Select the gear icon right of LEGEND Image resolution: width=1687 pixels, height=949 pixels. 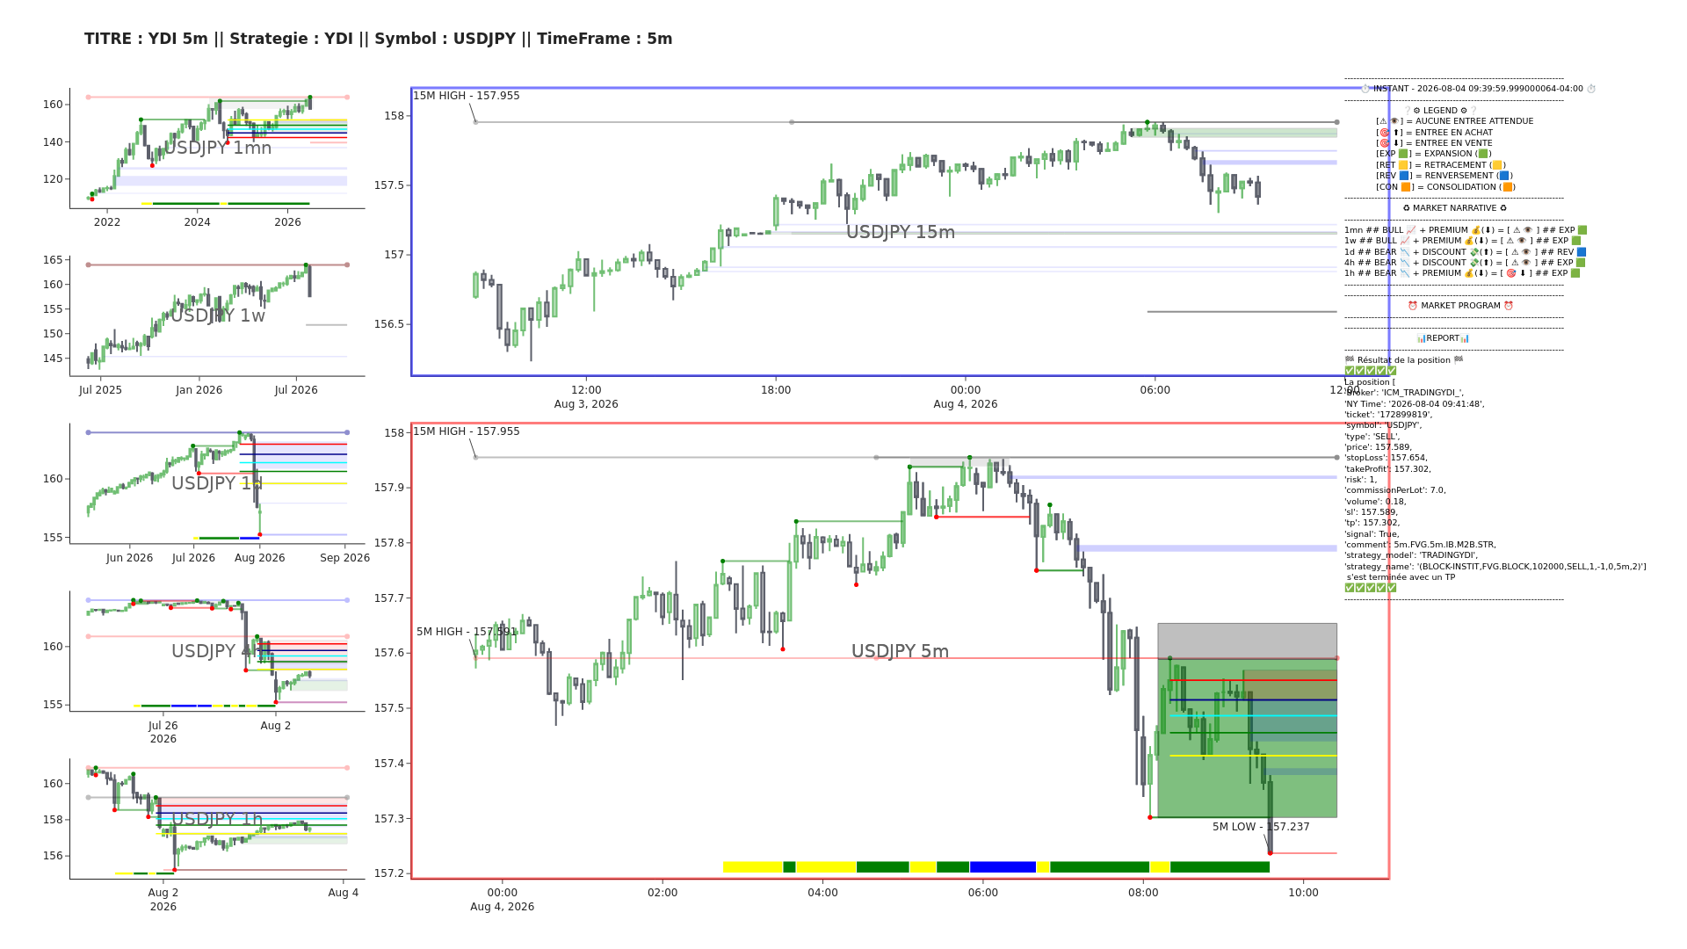tap(1464, 111)
